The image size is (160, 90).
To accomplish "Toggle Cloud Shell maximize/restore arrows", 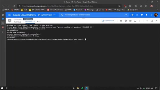I will point(147,21).
